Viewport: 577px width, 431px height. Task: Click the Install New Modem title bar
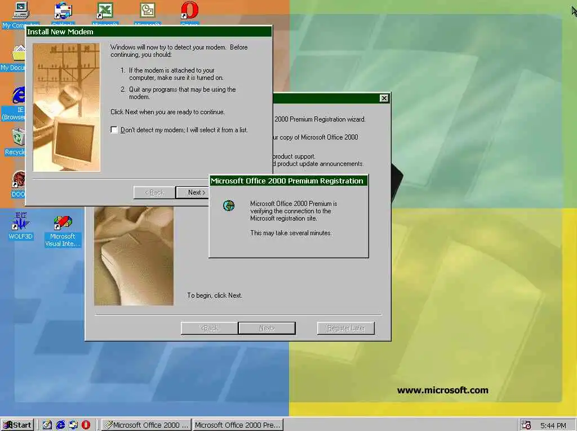149,32
